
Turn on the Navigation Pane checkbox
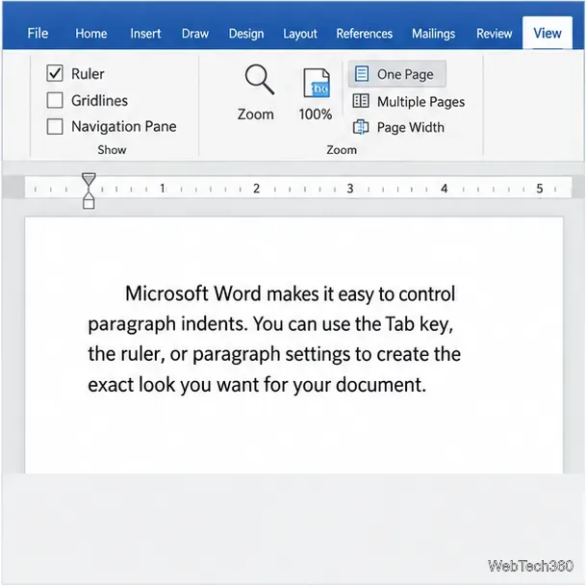coord(55,126)
